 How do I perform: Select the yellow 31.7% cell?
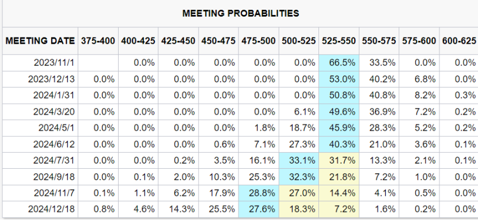click(339, 161)
